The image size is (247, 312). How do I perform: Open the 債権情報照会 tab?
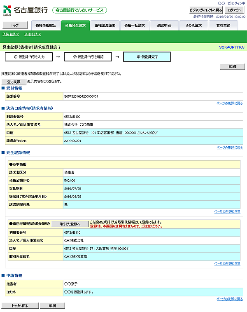pyautogui.click(x=46, y=26)
